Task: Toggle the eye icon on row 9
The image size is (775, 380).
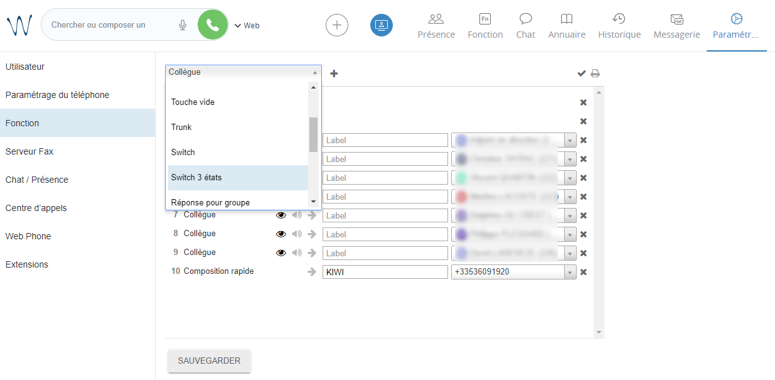Action: tap(281, 253)
